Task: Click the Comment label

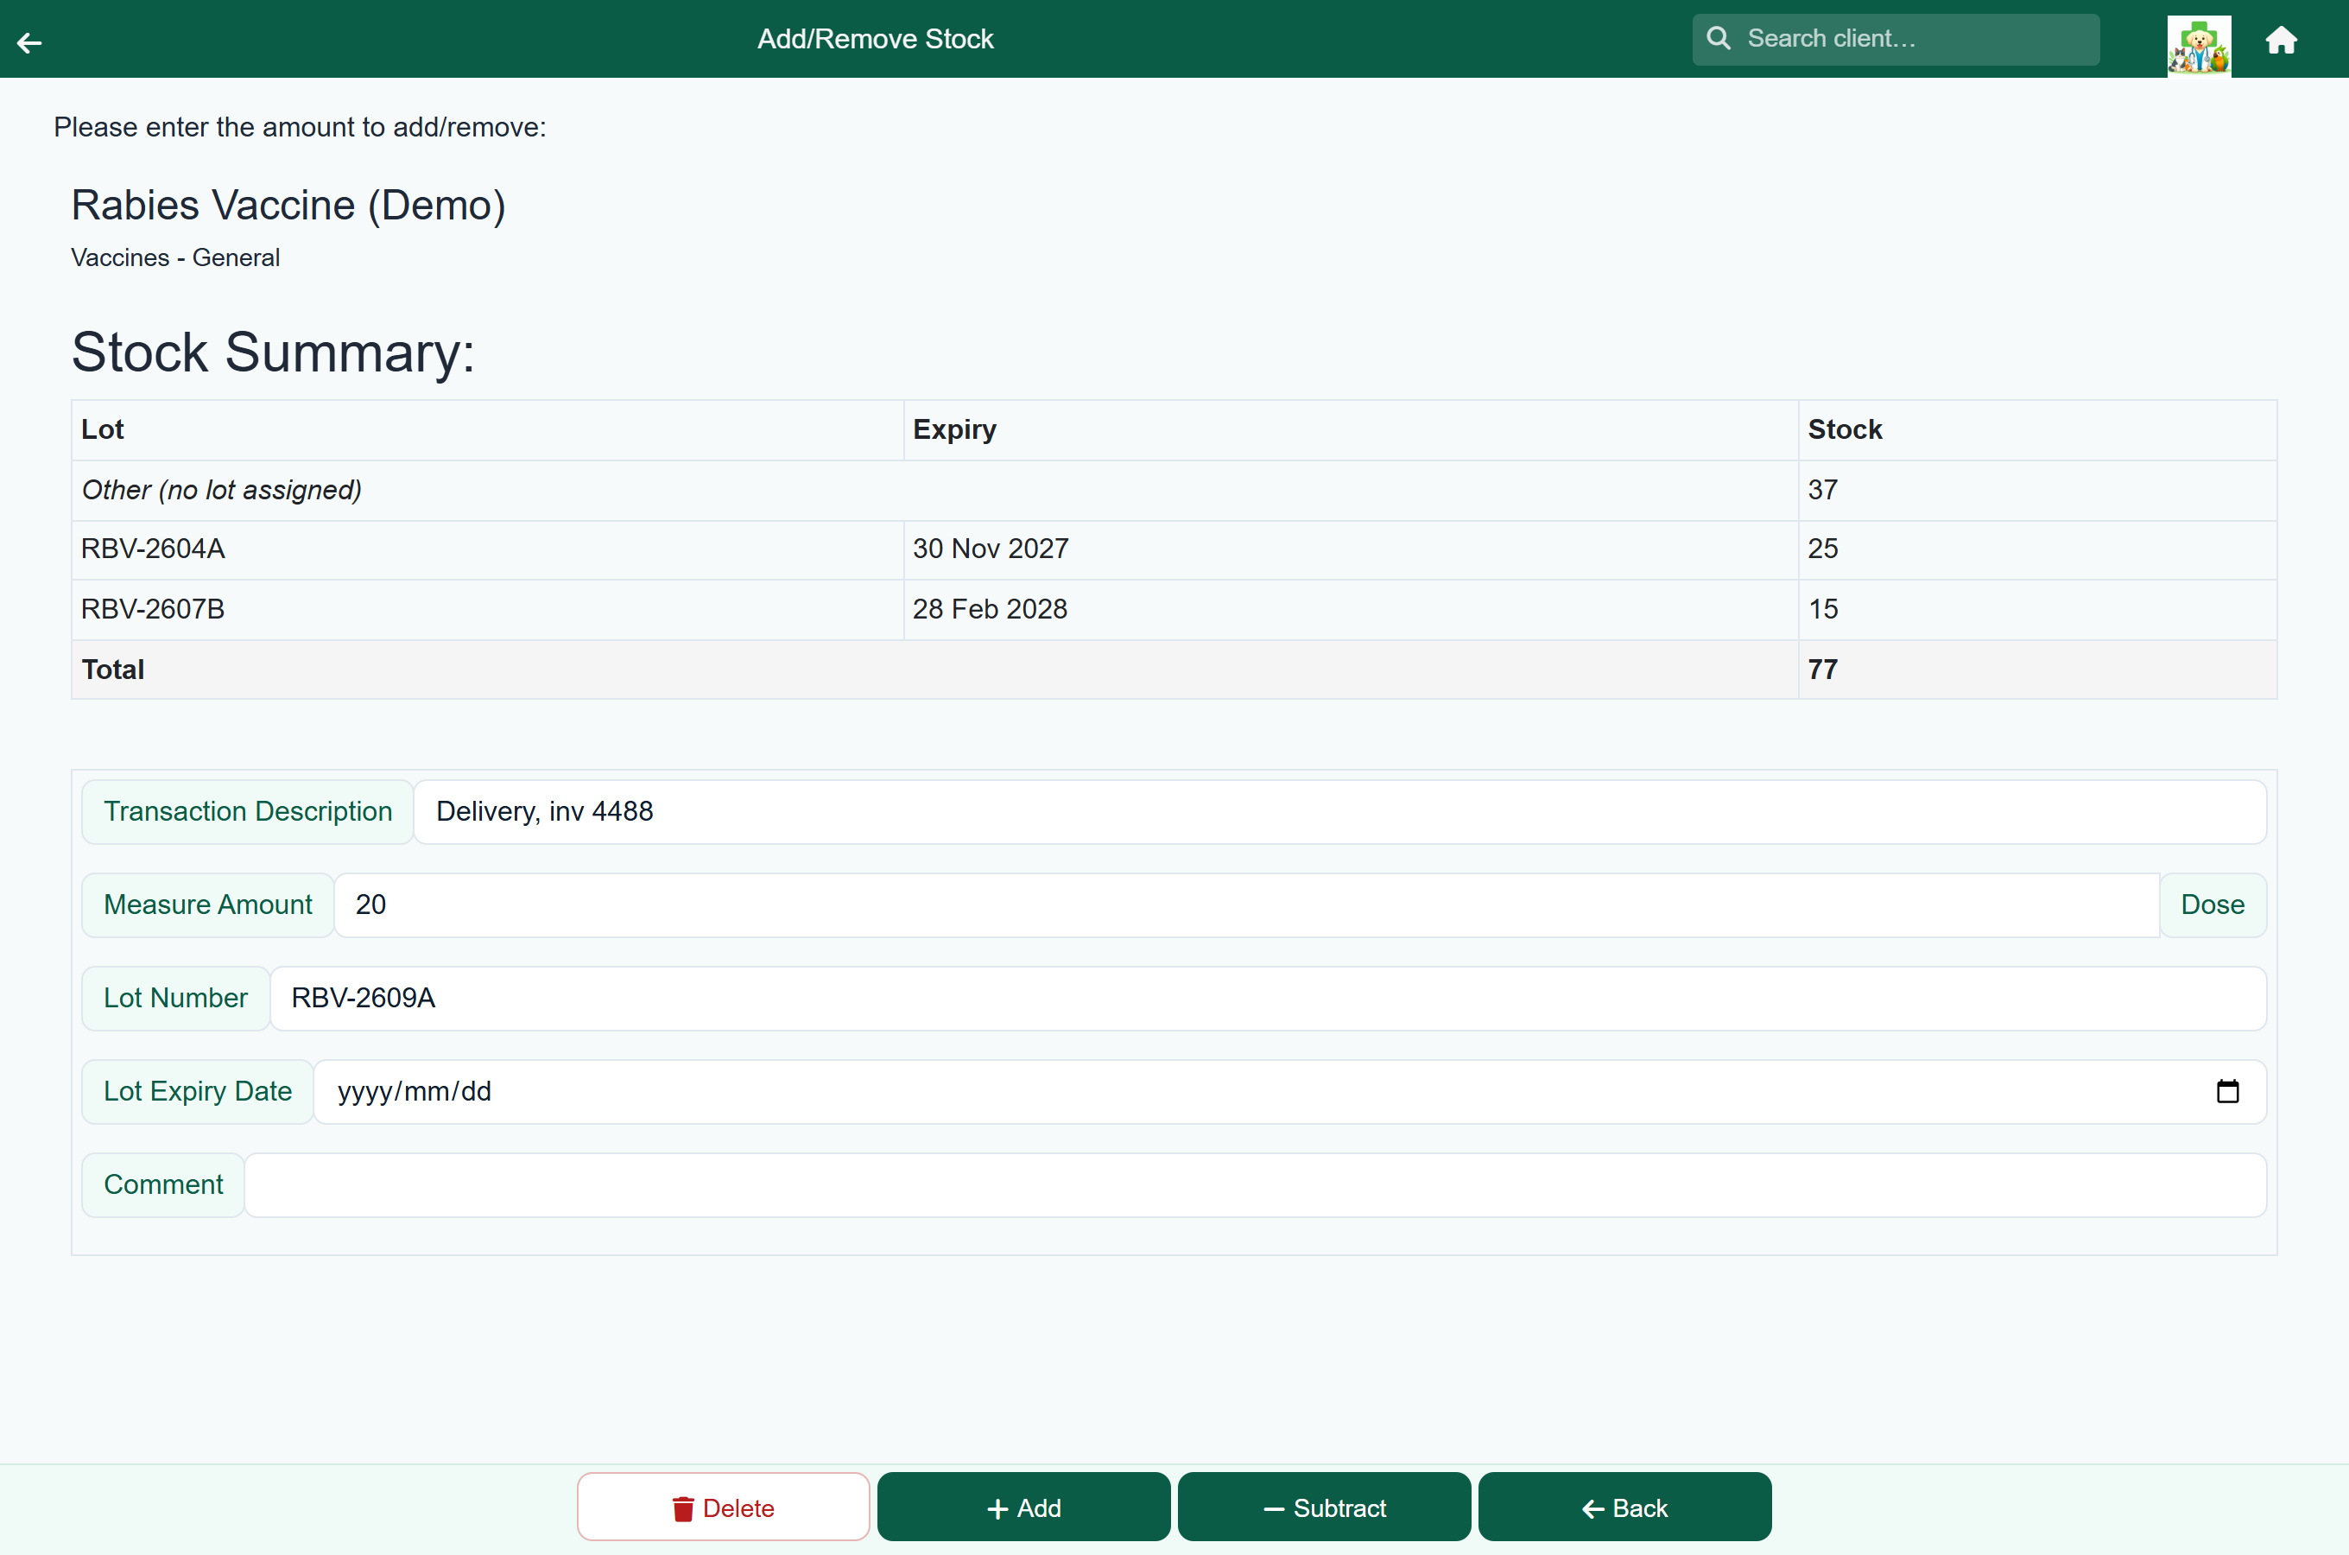Action: pos(163,1184)
